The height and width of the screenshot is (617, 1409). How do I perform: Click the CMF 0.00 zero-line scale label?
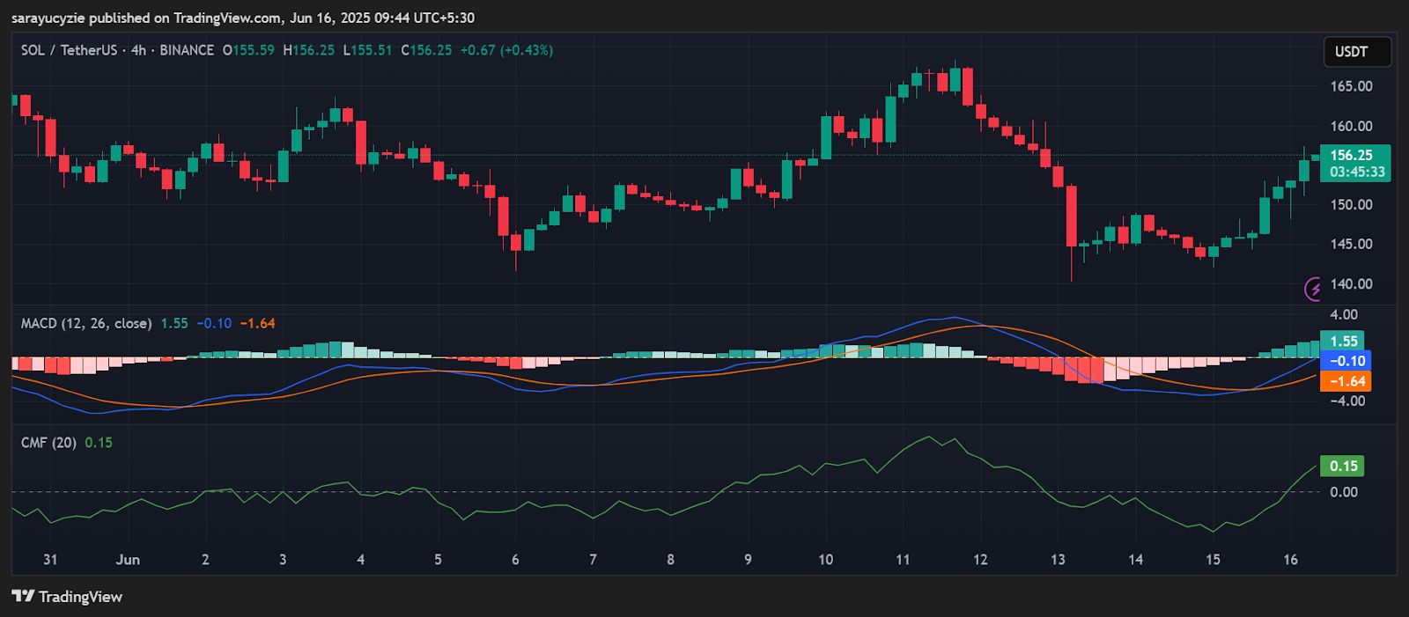1344,492
